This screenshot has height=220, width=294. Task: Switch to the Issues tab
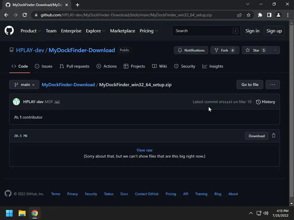point(44,66)
